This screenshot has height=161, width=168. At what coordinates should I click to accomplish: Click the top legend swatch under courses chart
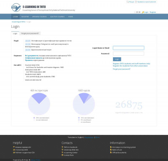pyautogui.click(x=79, y=118)
